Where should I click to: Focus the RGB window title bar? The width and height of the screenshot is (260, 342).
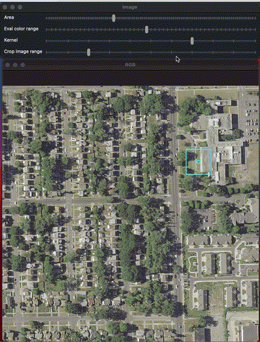click(130, 65)
